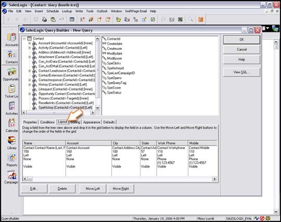
Task: Click the Work Phone column header
Action: click(x=172, y=143)
